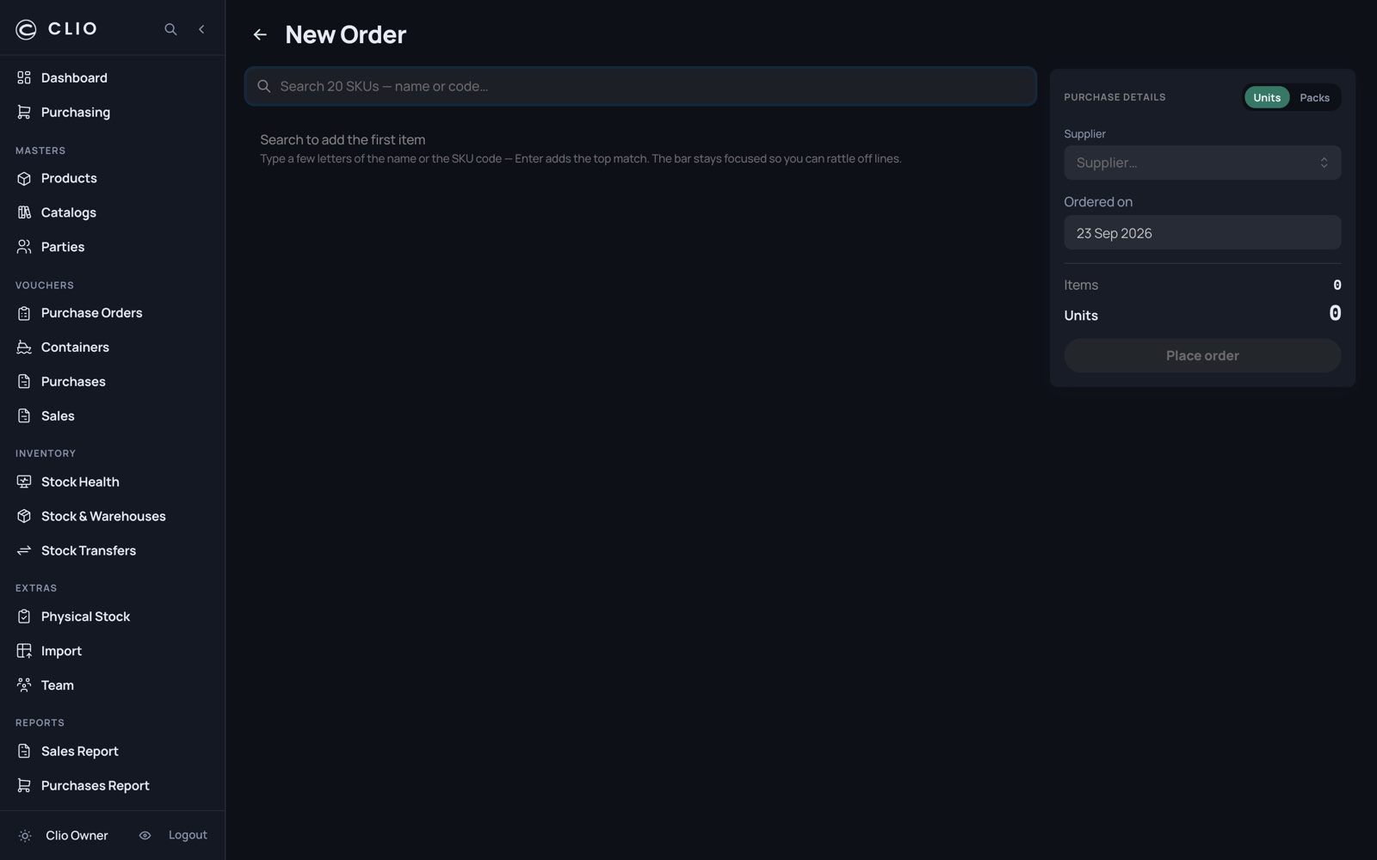Image resolution: width=1377 pixels, height=860 pixels.
Task: Open the Supplier dropdown
Action: coord(1202,163)
